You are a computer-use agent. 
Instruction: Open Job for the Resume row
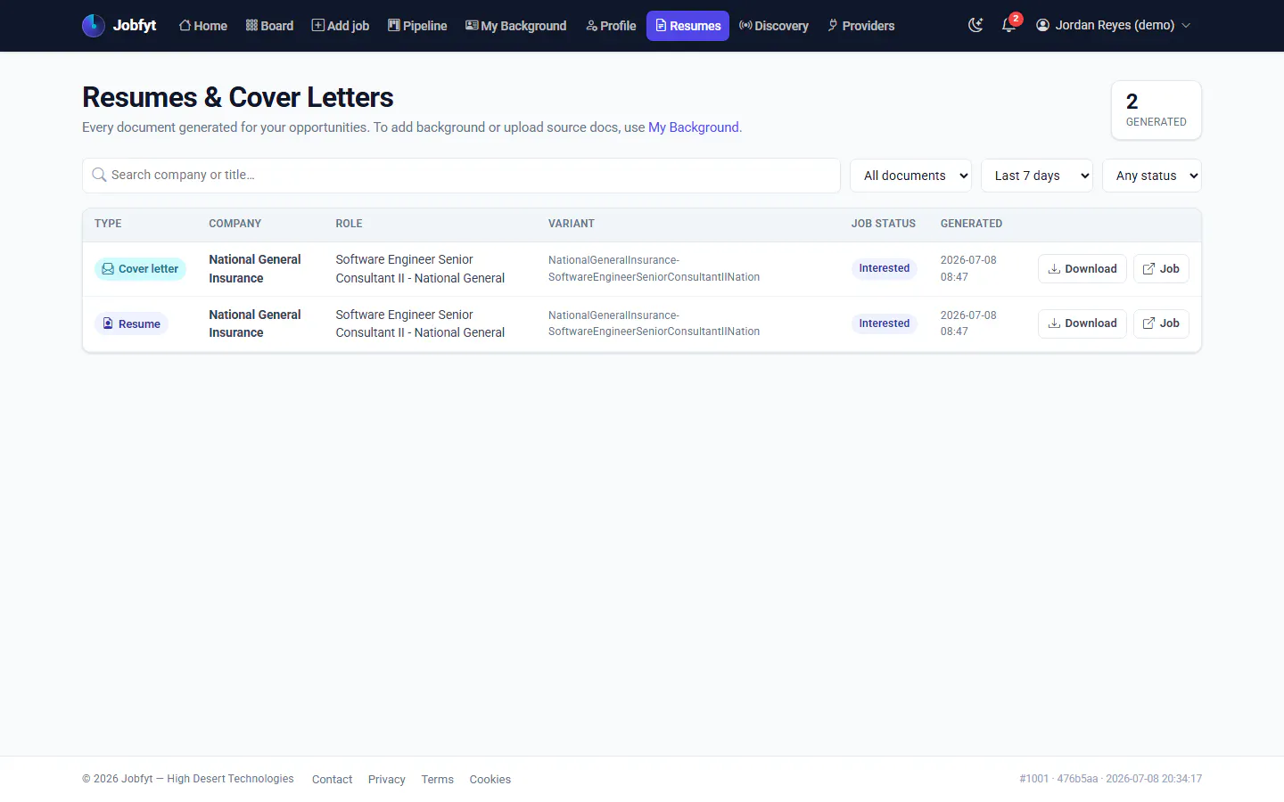[x=1161, y=323]
